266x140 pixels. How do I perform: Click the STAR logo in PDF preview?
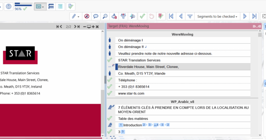click(20, 55)
